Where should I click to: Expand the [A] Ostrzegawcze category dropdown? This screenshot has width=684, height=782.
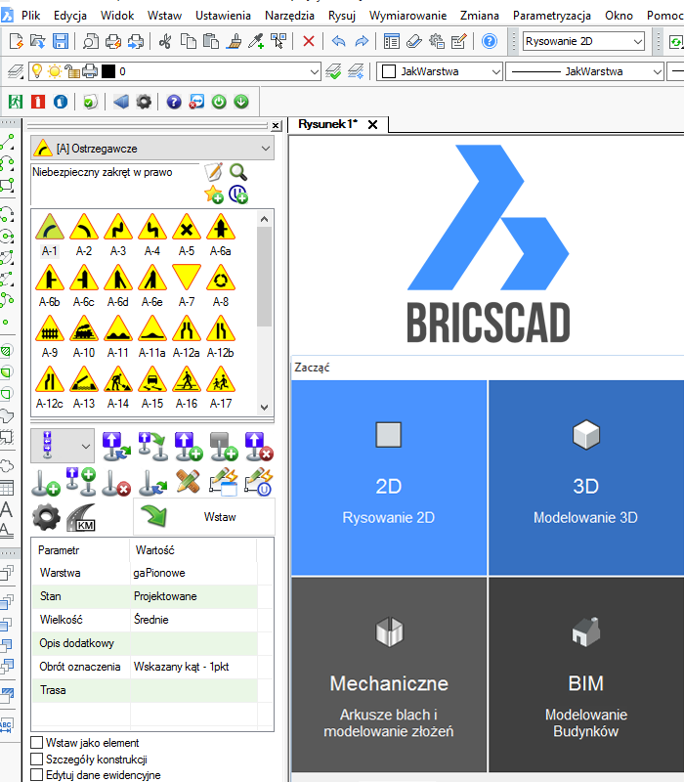[x=152, y=149]
